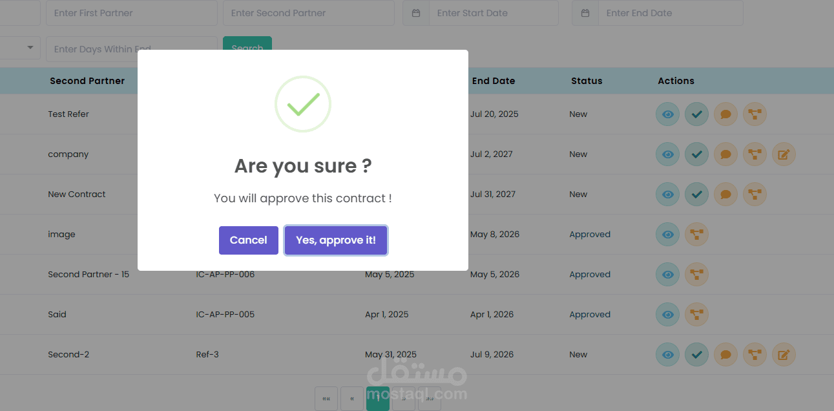View Said contract via eye icon
834x411 pixels.
[667, 315]
